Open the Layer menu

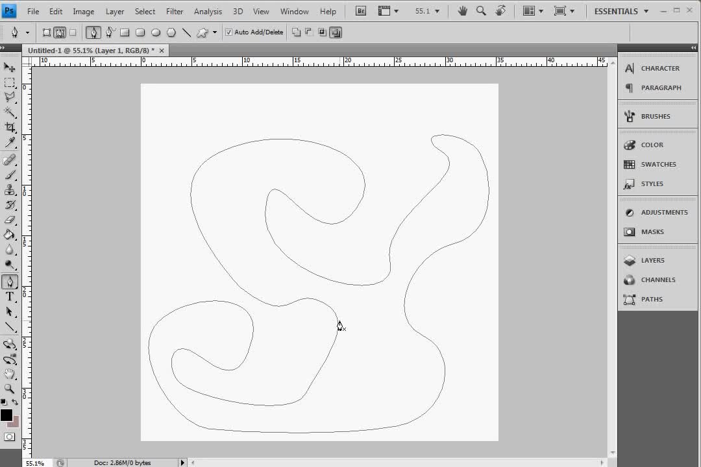point(114,11)
